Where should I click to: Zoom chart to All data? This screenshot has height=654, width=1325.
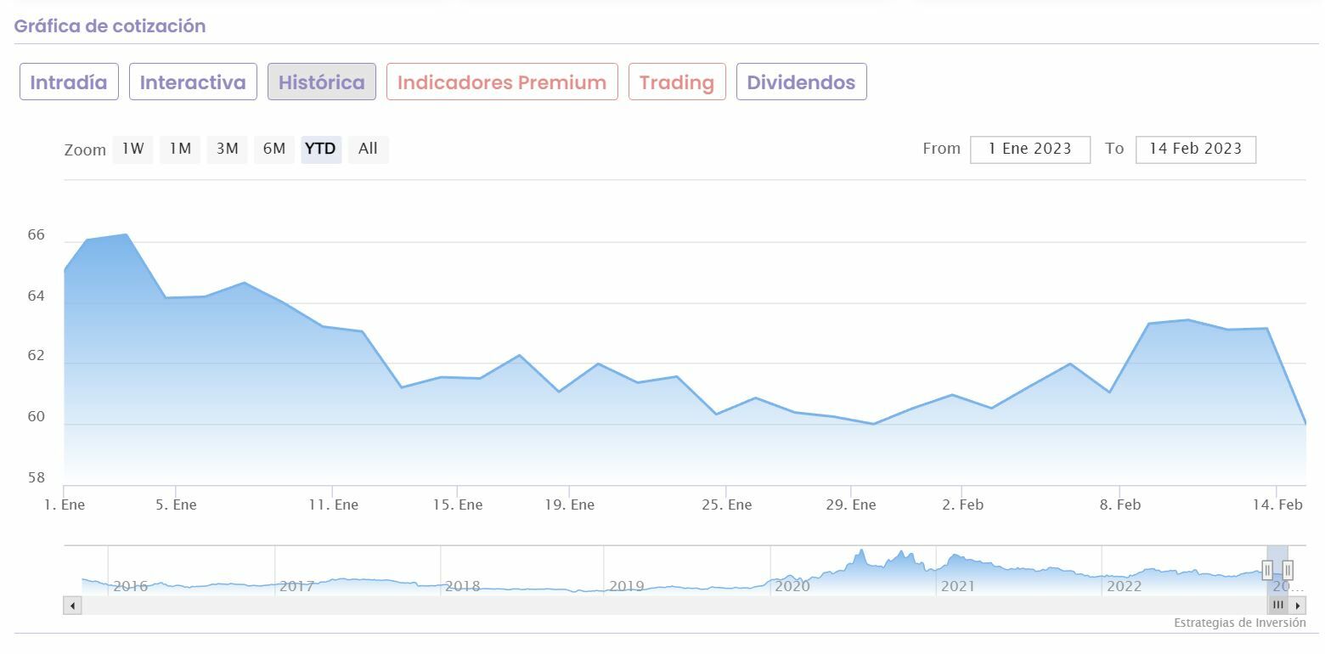368,149
